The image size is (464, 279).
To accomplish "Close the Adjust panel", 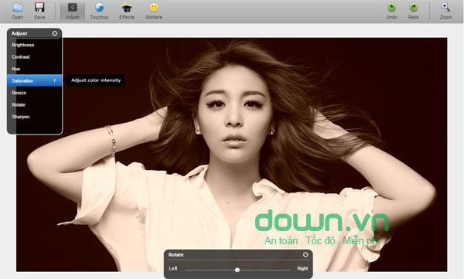I will click(x=55, y=33).
